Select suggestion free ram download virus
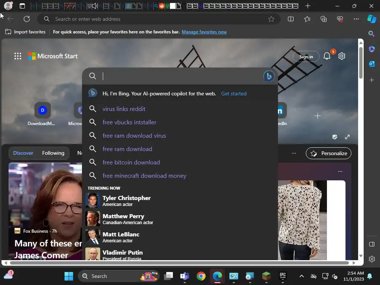This screenshot has height=285, width=380. [x=180, y=135]
